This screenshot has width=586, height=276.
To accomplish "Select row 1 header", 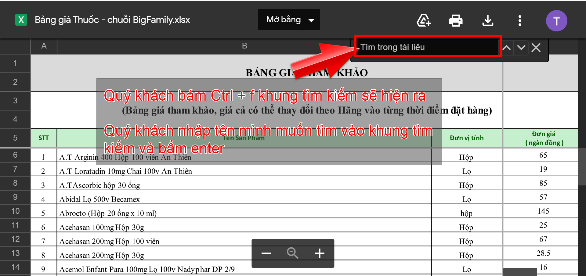I will tap(15, 63).
